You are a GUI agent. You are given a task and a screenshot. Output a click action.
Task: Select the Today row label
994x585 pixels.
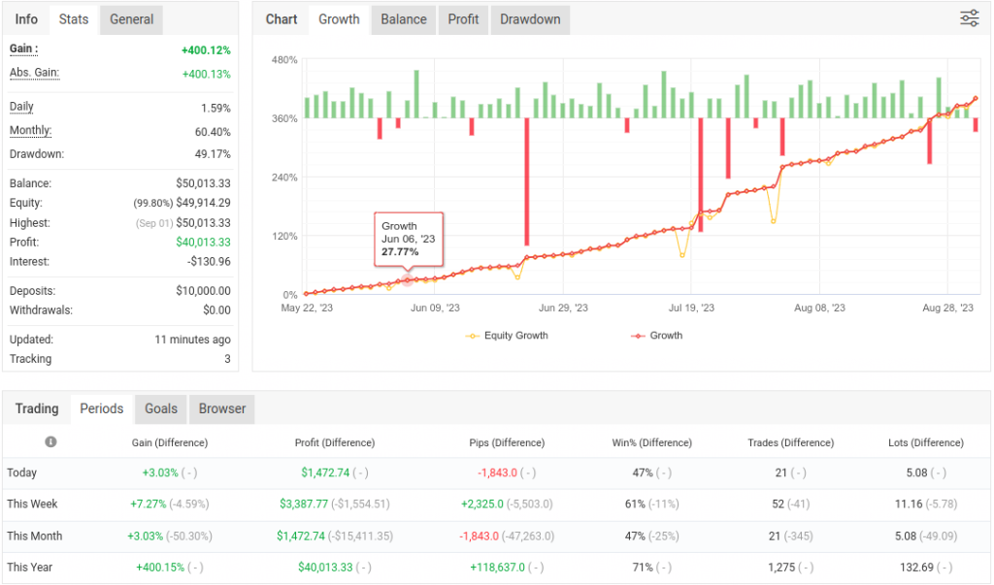[x=21, y=472]
